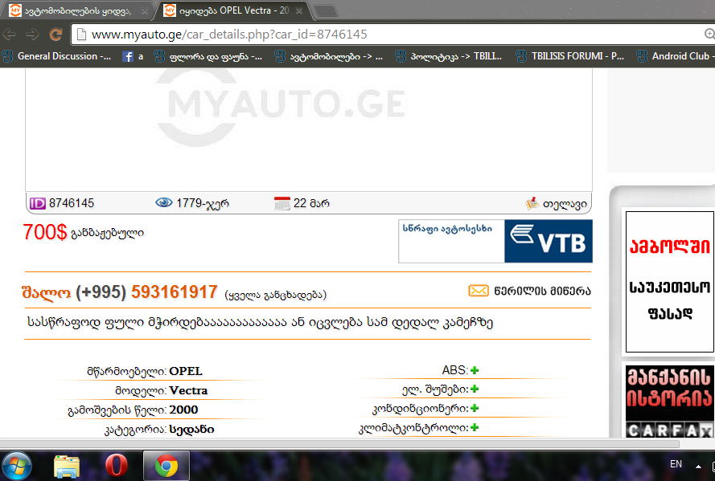
Task: Click the კლიმატკონტროლი green plus icon
Action: coord(475,427)
